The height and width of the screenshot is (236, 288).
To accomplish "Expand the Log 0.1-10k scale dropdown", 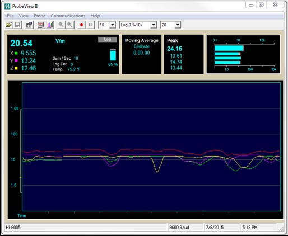I will click(154, 25).
